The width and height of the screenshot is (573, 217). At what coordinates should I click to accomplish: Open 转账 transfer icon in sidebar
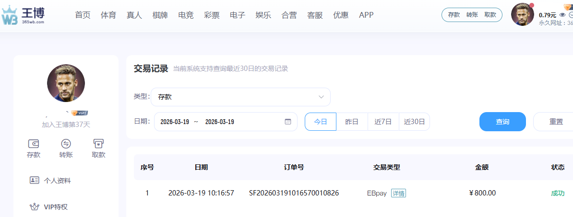click(66, 143)
